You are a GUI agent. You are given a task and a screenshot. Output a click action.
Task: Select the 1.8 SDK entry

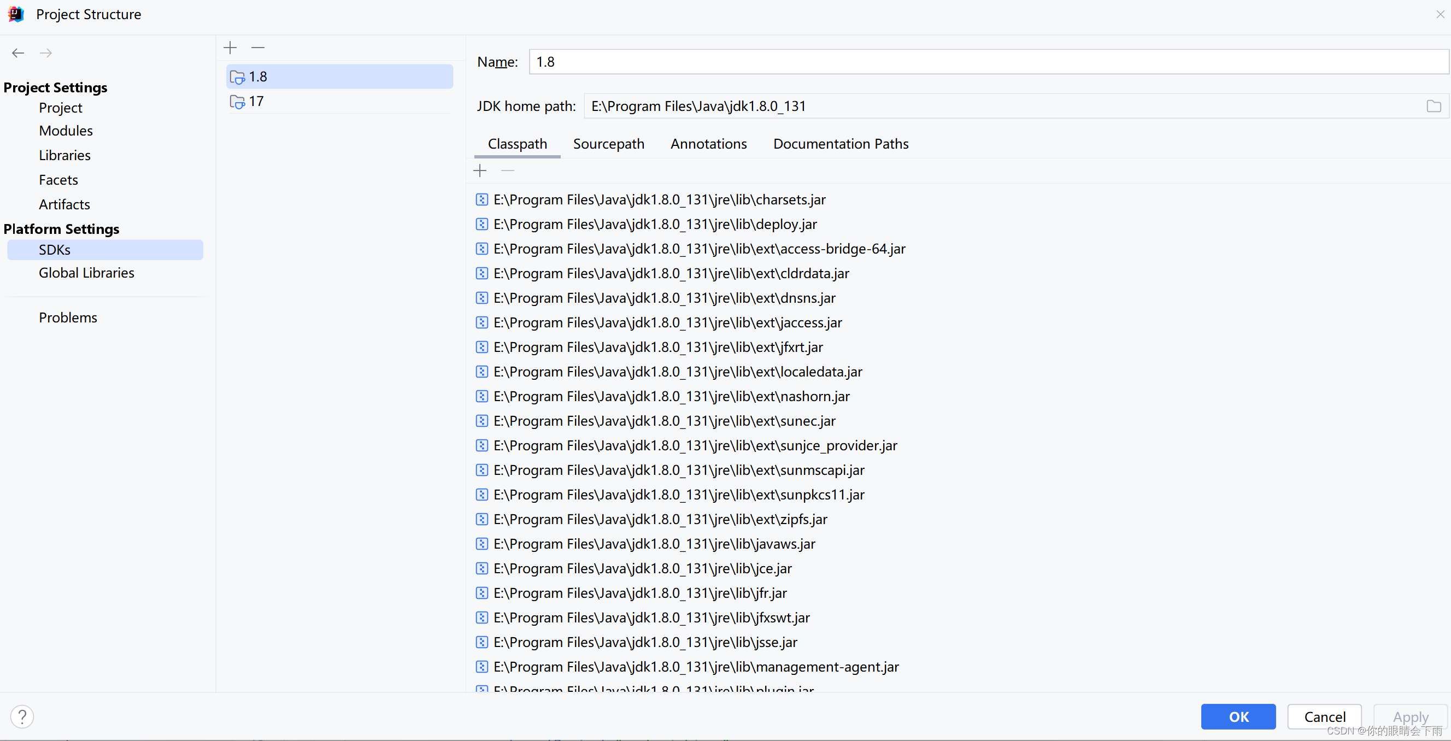257,76
